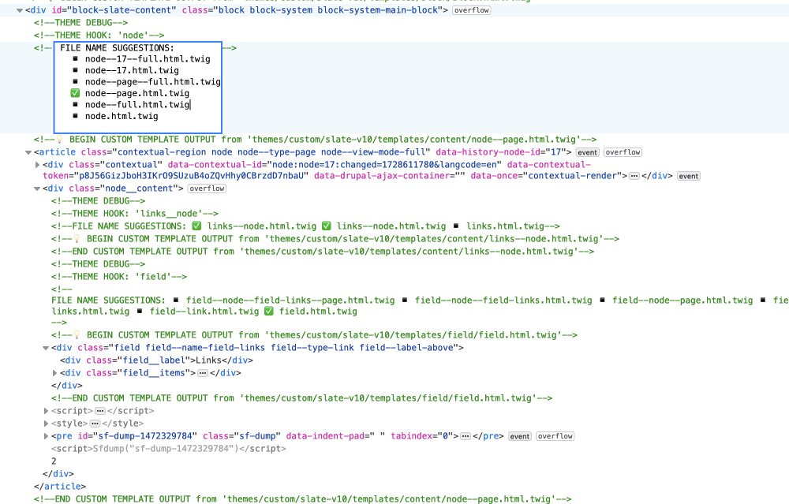
Task: Click node--page--full.html.twig suggestion
Action: (152, 82)
